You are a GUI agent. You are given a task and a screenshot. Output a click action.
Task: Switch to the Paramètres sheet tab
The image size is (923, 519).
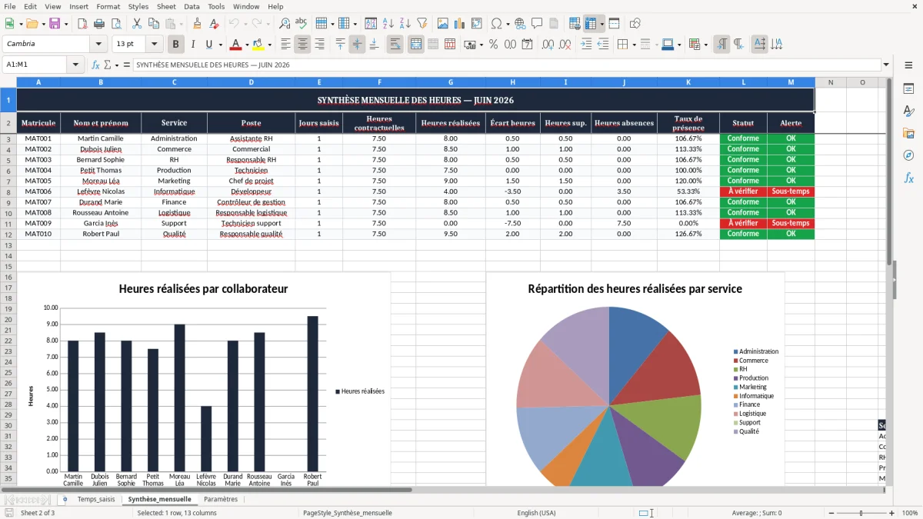221,499
